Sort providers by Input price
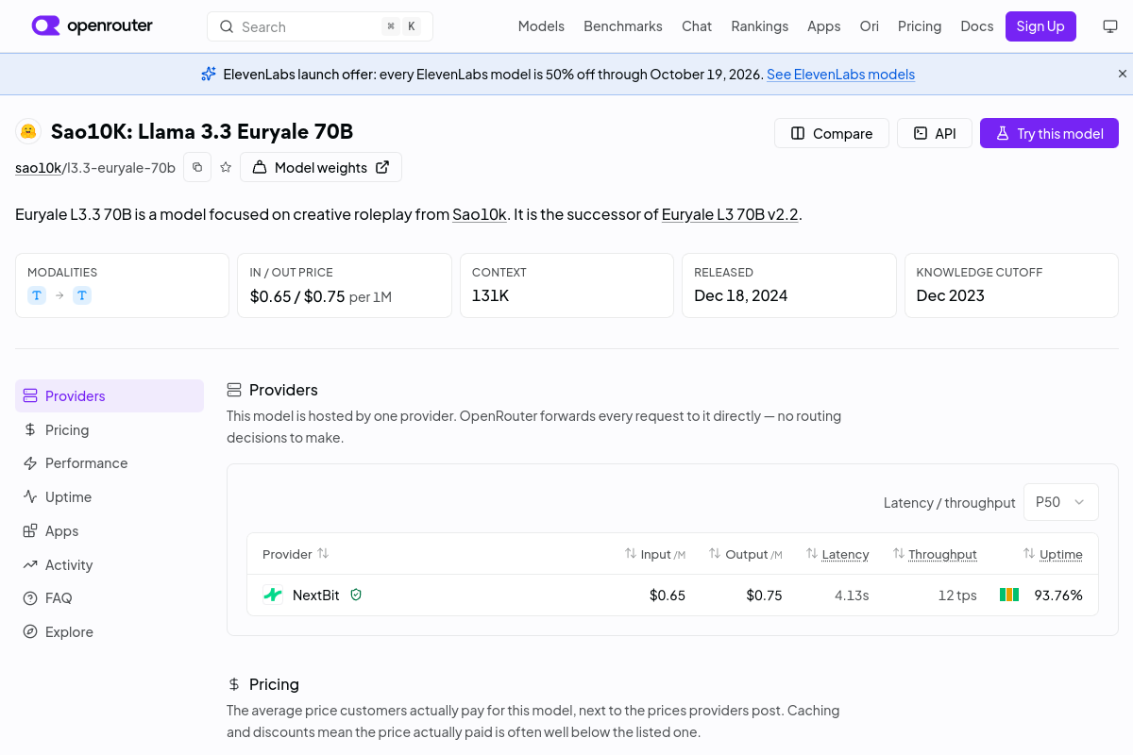This screenshot has height=755, width=1133. [x=655, y=554]
